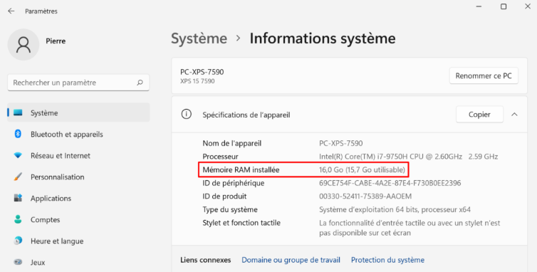The image size is (537, 272).
Task: Click the search magnifier icon
Action: click(x=140, y=83)
